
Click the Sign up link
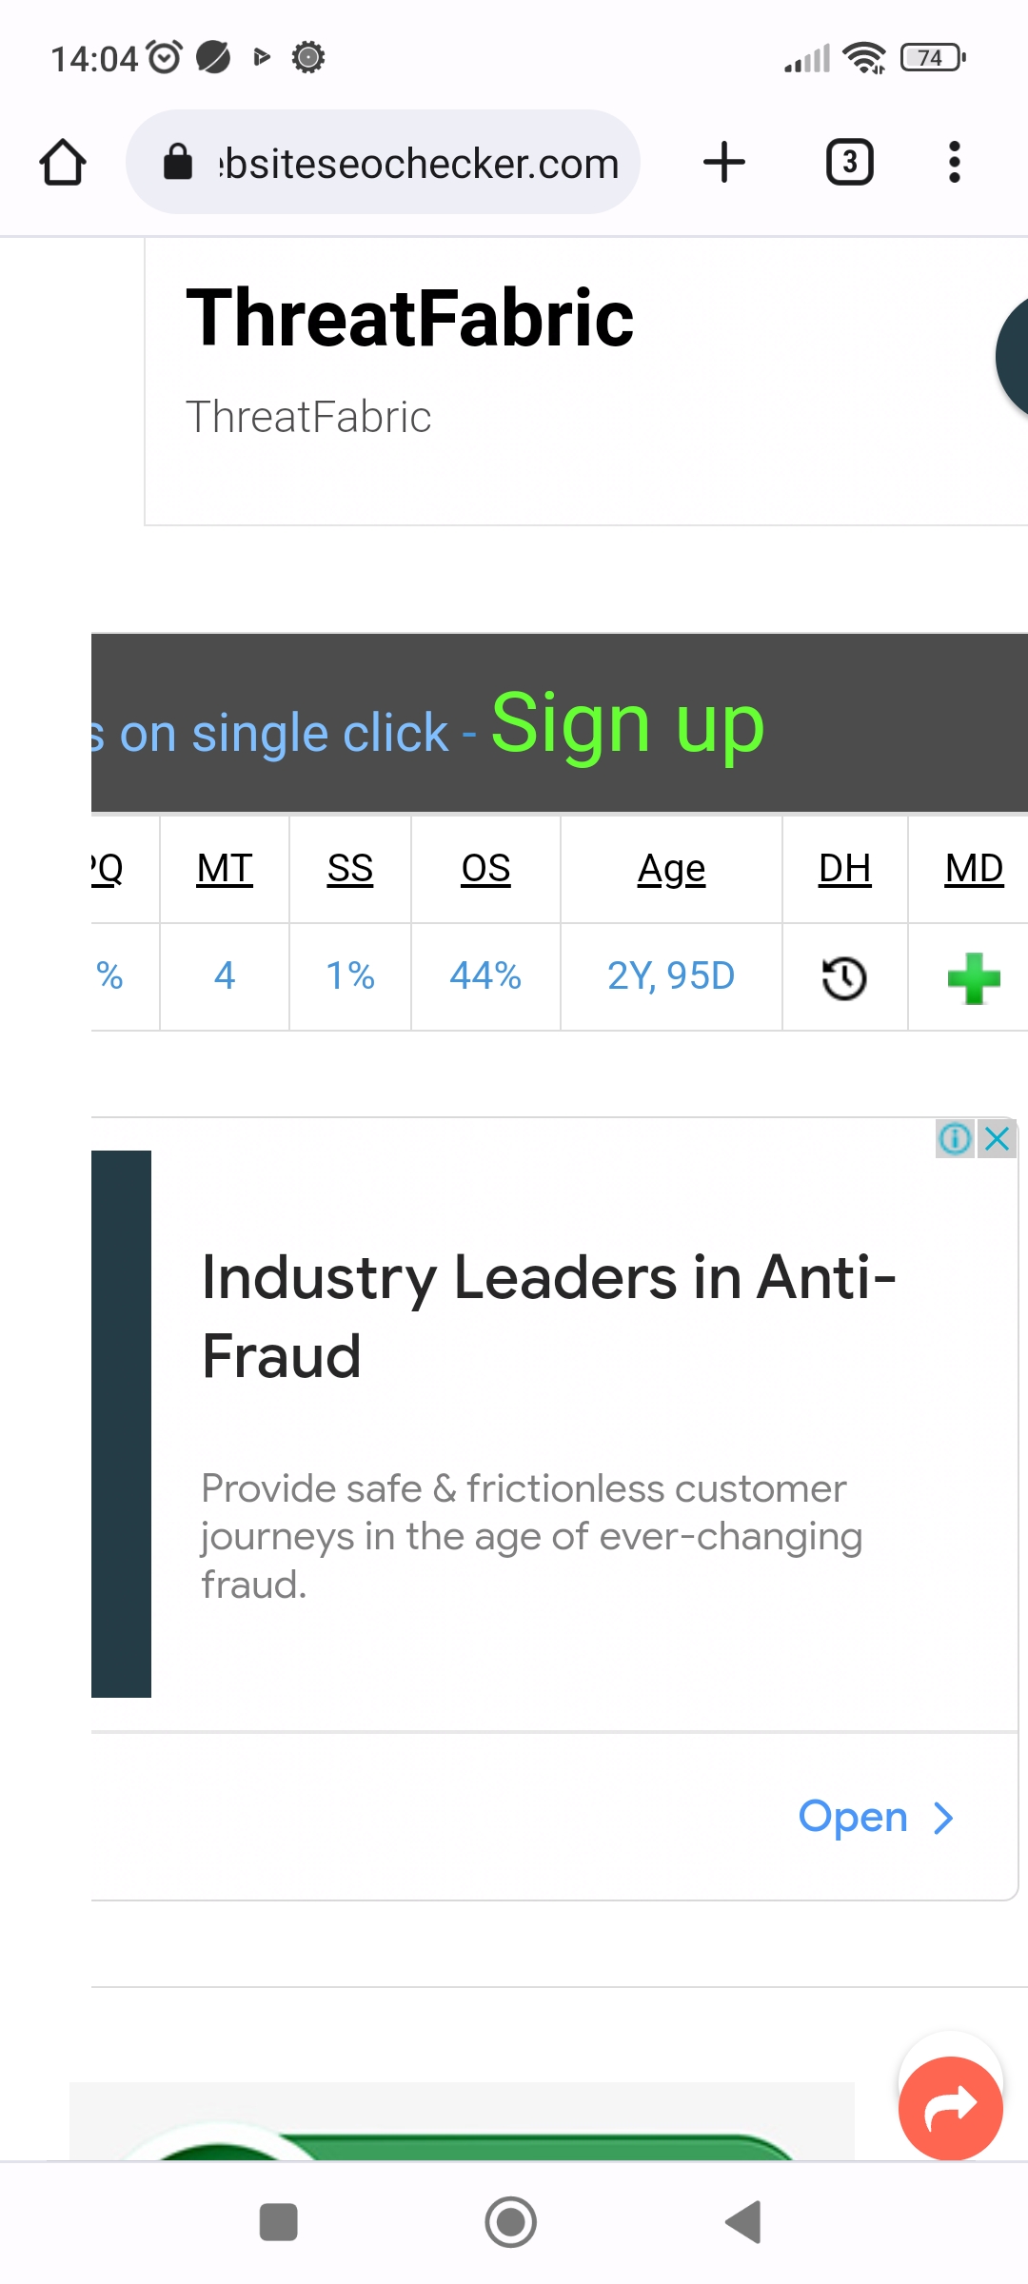coord(627,724)
